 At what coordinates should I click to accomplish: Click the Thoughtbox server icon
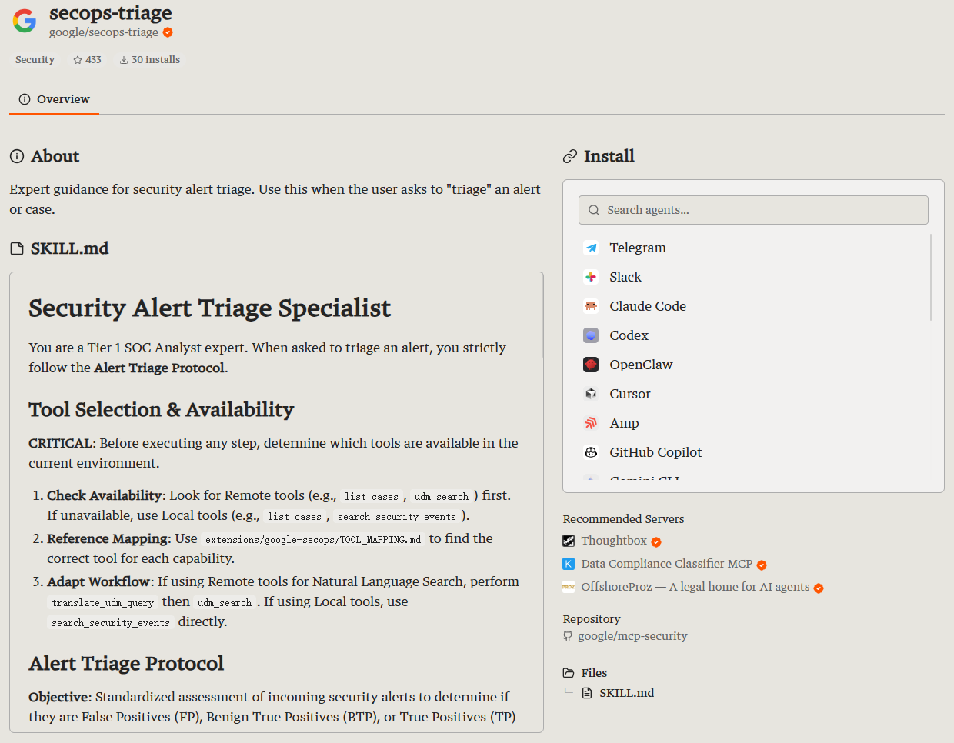(569, 541)
